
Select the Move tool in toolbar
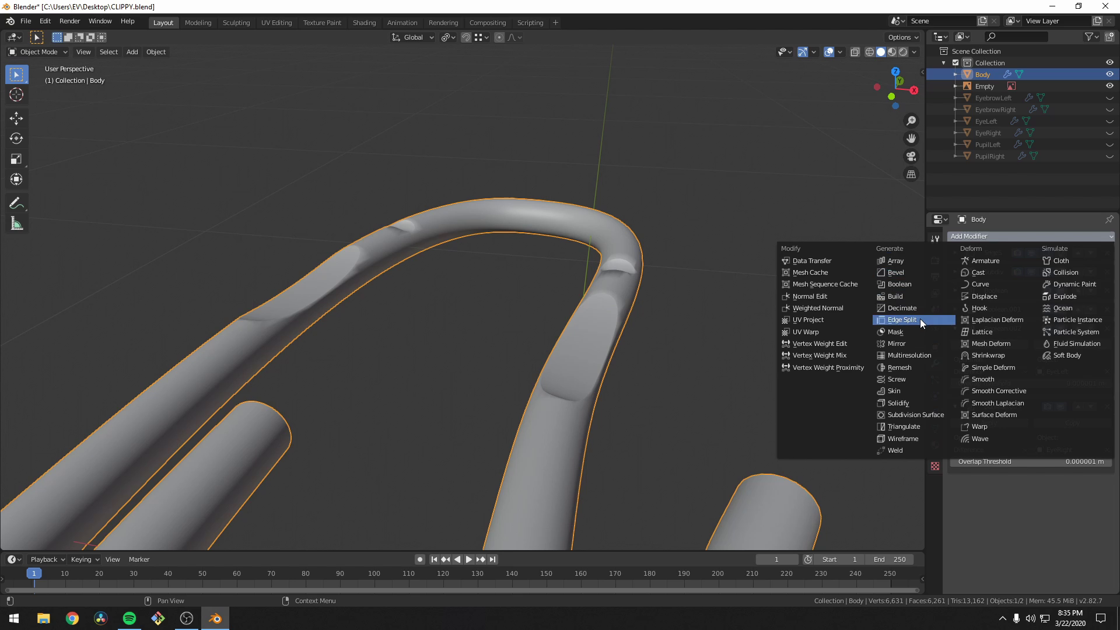tap(17, 117)
